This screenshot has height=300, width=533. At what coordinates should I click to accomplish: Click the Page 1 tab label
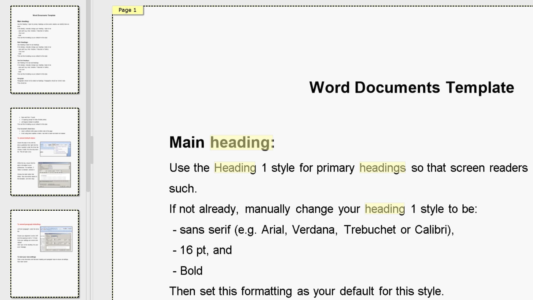[127, 10]
